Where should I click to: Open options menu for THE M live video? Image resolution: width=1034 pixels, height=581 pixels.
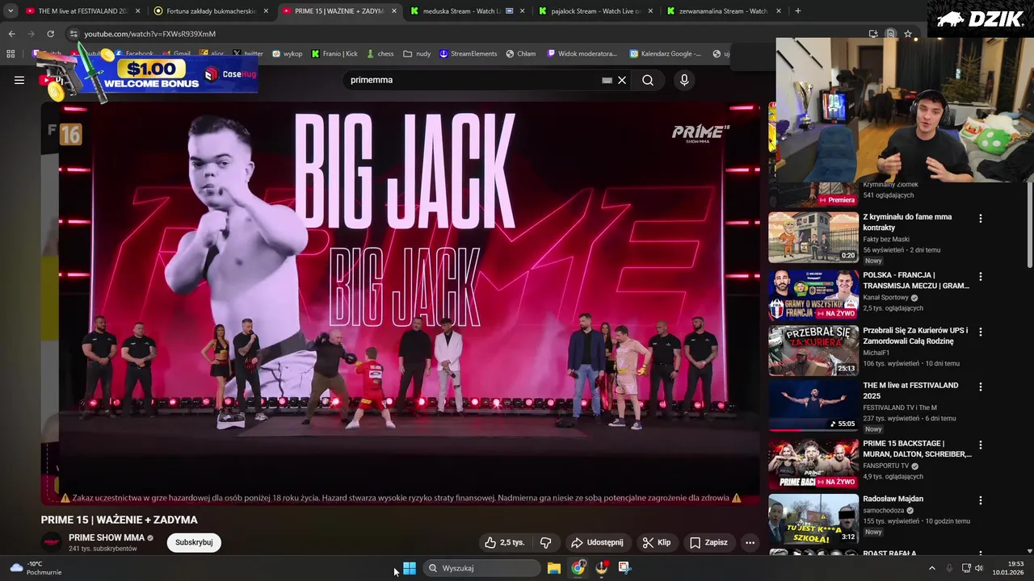(x=981, y=387)
